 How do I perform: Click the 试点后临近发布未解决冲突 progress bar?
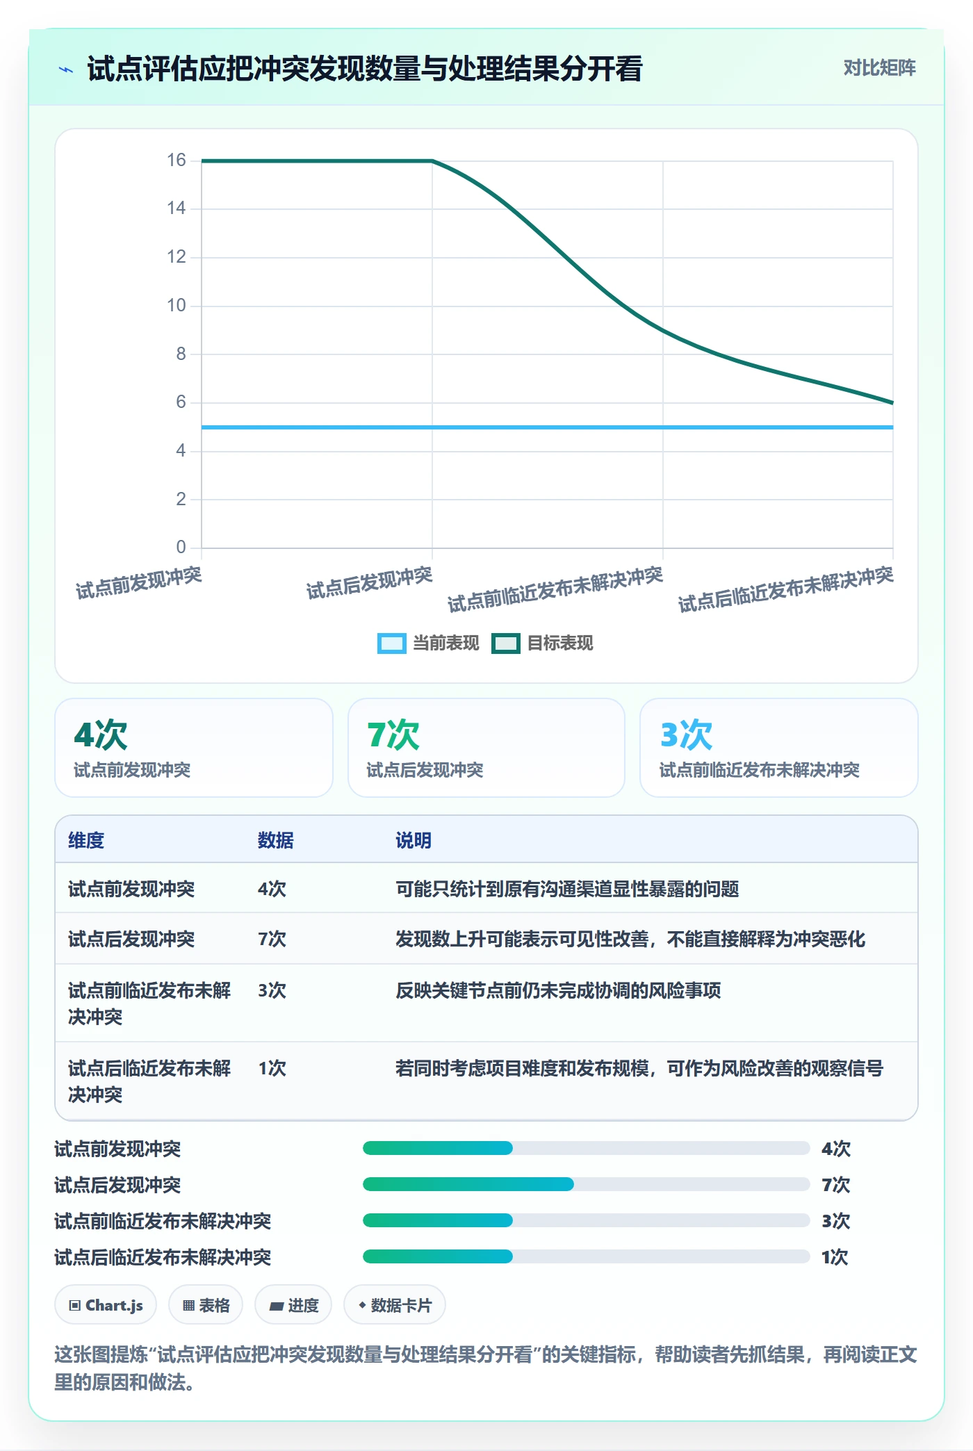coord(587,1256)
